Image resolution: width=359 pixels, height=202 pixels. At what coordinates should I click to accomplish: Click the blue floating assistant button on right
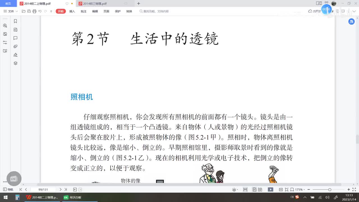[351, 22]
